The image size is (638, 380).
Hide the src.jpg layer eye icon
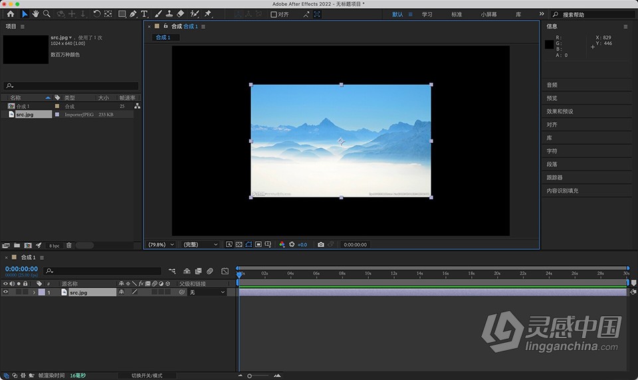tap(6, 292)
